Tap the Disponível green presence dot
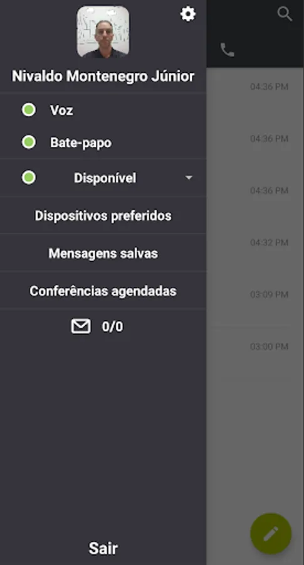 point(29,177)
